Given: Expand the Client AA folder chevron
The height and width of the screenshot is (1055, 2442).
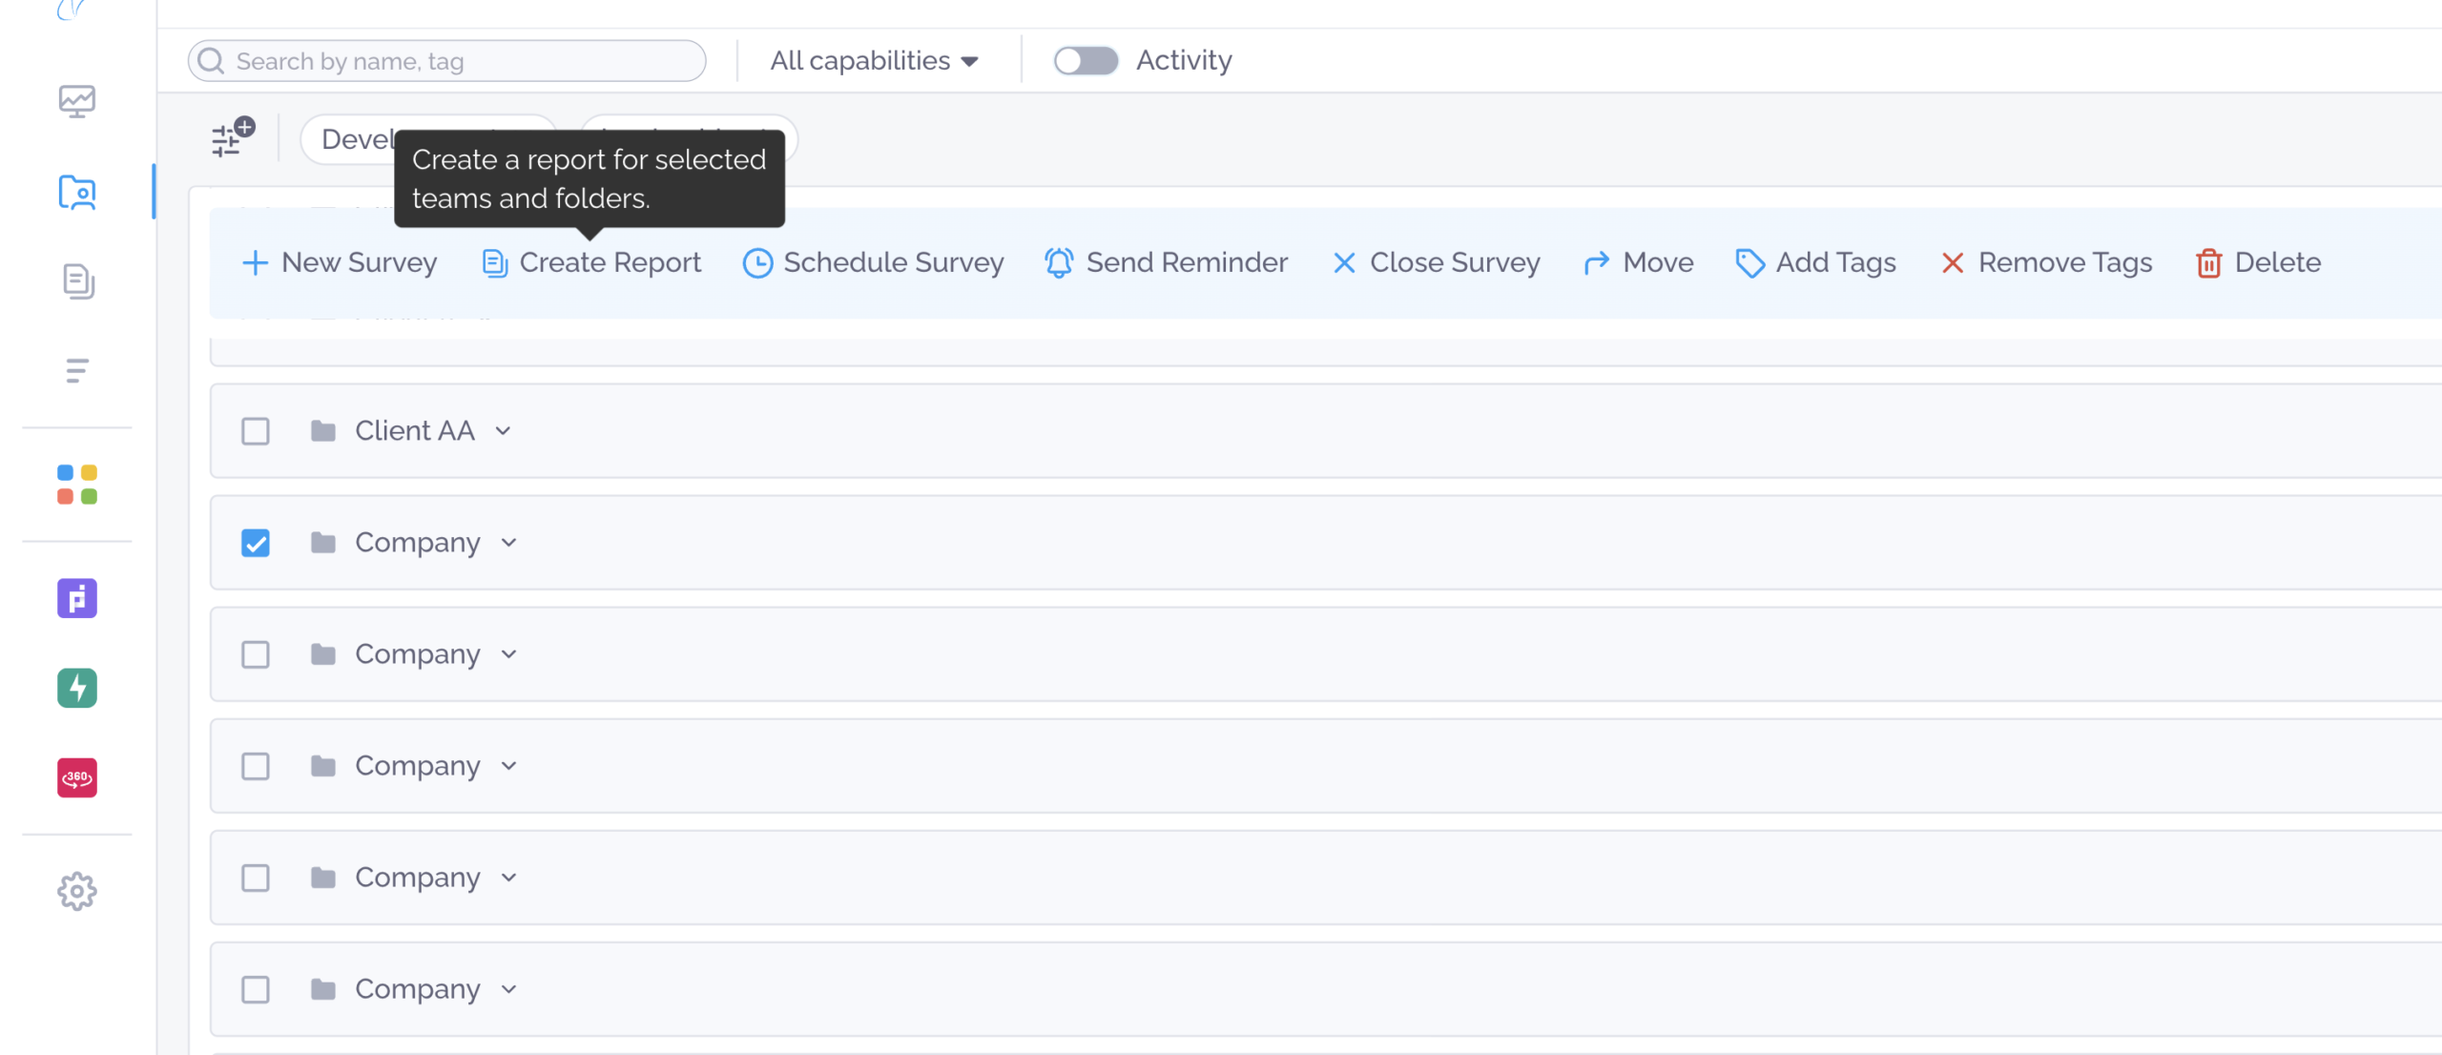Looking at the screenshot, I should [503, 431].
